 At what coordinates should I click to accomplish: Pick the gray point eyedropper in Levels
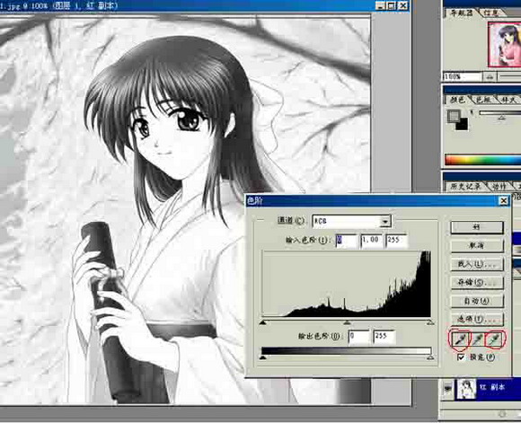click(x=477, y=340)
